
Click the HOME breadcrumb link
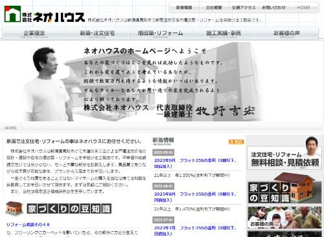pyautogui.click(x=11, y=128)
